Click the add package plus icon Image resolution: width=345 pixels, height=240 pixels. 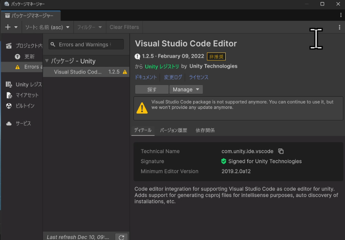8,27
